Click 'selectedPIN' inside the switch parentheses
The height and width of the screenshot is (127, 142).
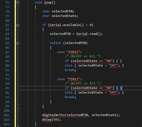pos(75,43)
